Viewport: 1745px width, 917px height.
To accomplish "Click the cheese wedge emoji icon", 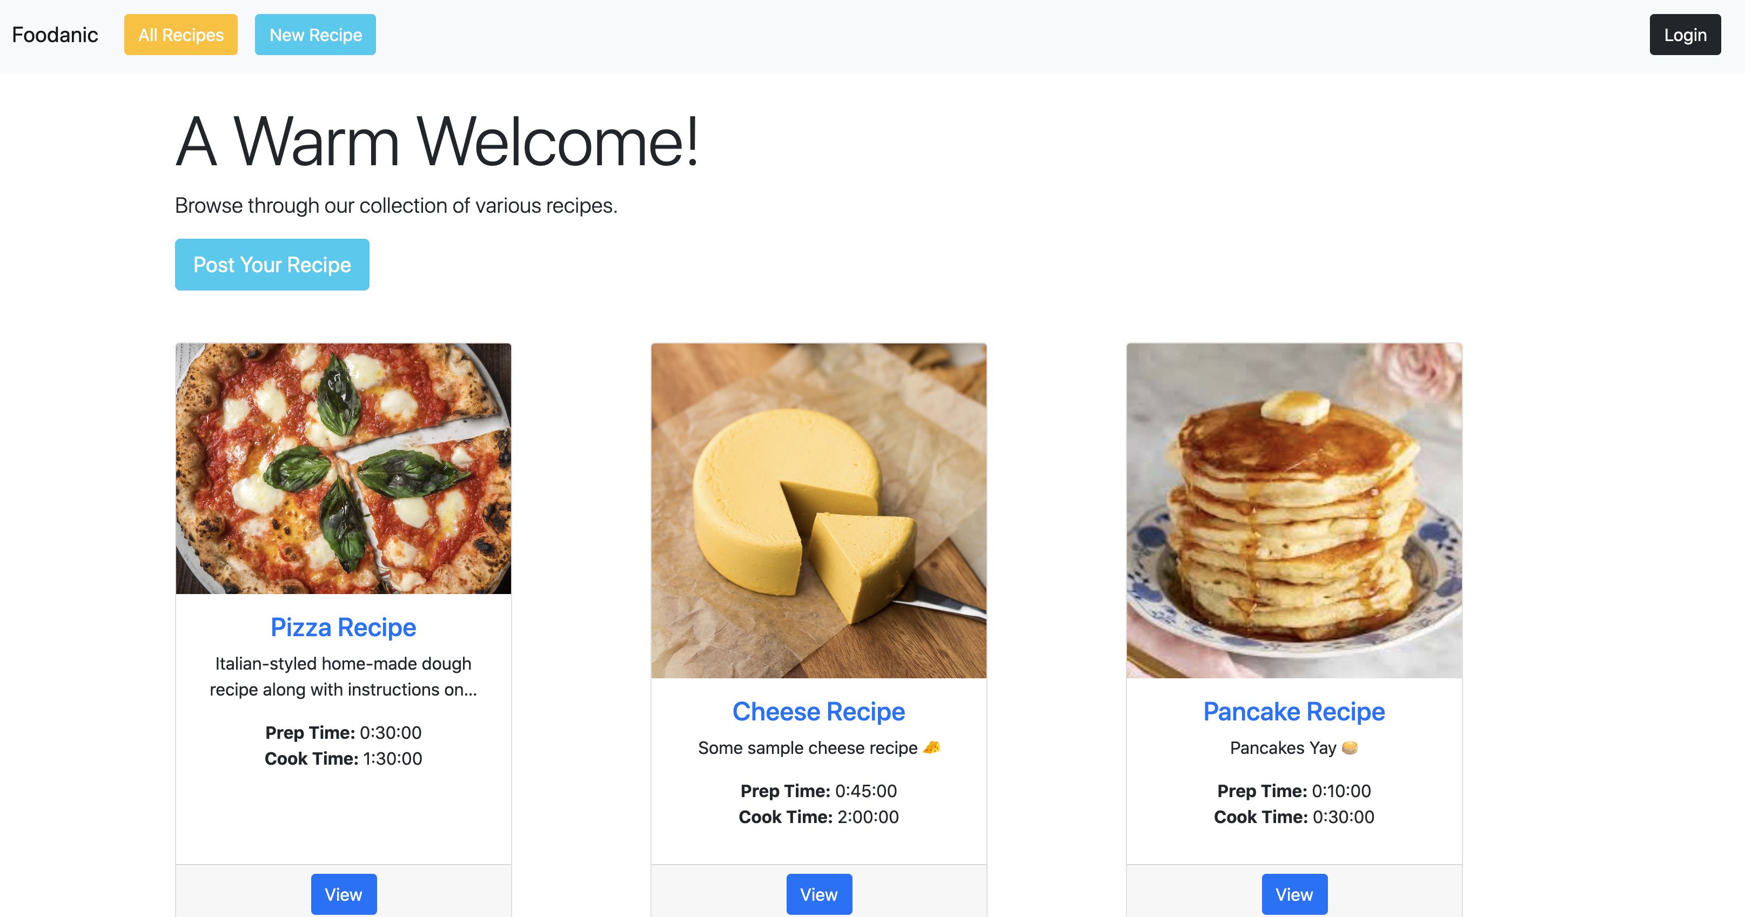I will coord(931,747).
